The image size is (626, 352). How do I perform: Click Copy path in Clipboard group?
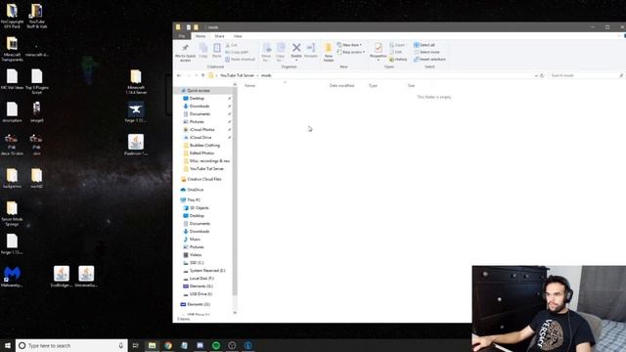(x=237, y=52)
